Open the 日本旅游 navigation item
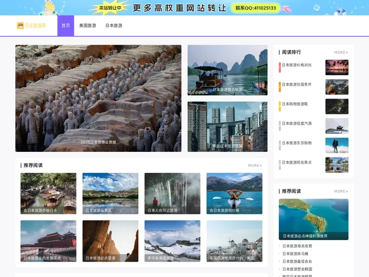369x277 pixels. coord(114,26)
